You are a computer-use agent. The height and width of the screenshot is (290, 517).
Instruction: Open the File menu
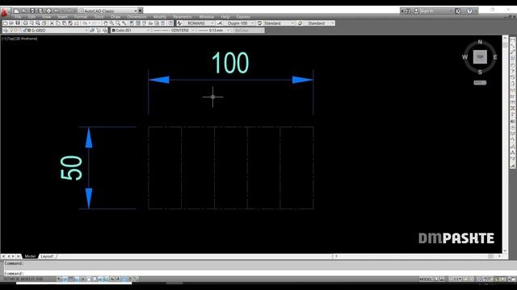(18, 17)
